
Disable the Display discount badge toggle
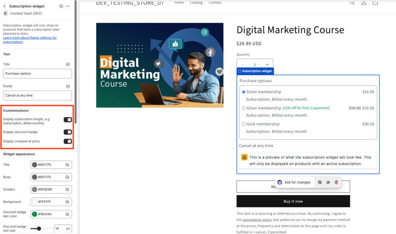68,132
